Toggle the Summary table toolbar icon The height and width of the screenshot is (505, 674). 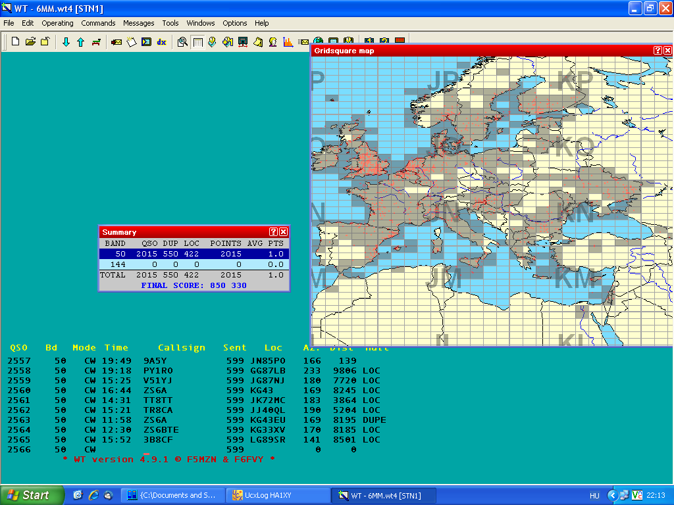tap(197, 42)
